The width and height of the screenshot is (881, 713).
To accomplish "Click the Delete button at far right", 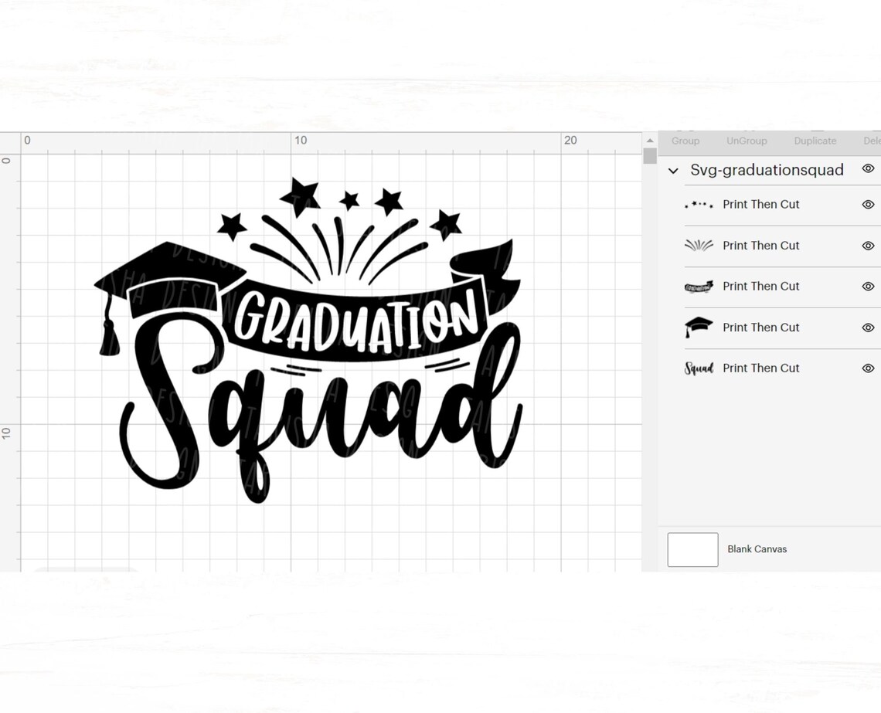I will (872, 141).
